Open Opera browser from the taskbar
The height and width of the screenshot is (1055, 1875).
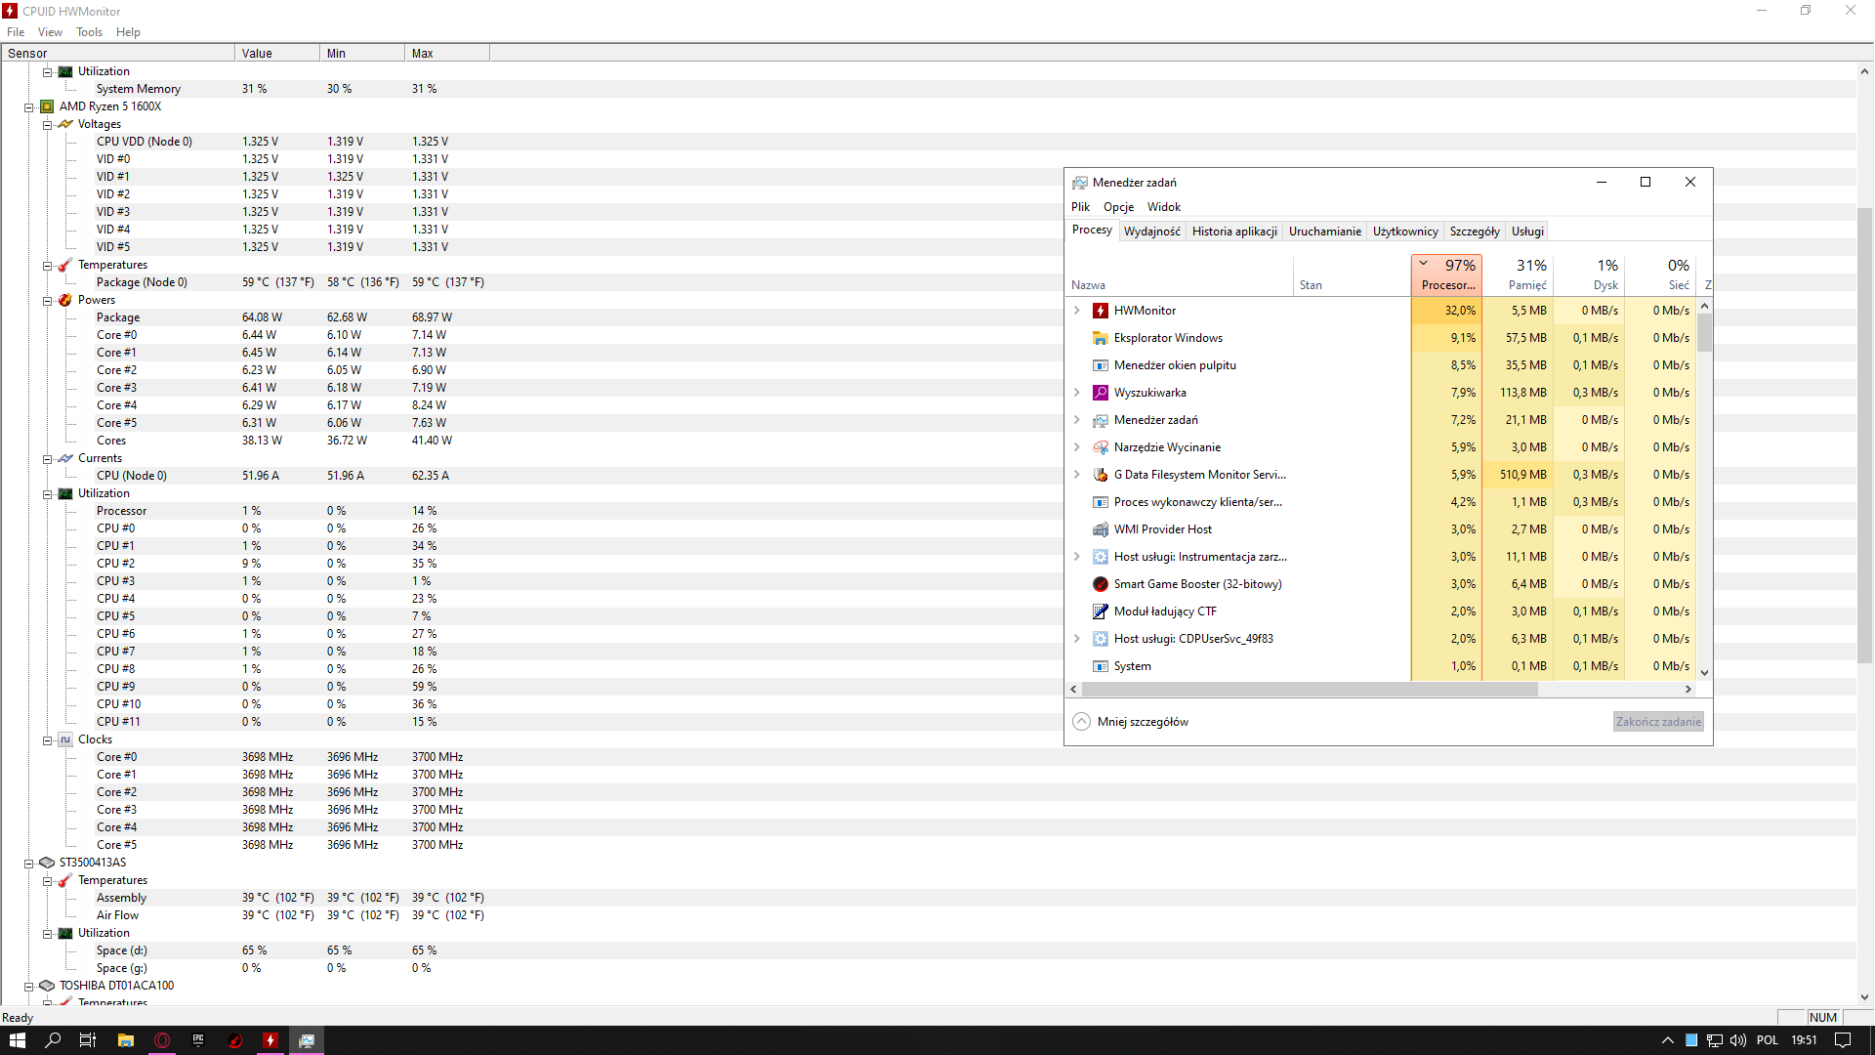[x=162, y=1040]
